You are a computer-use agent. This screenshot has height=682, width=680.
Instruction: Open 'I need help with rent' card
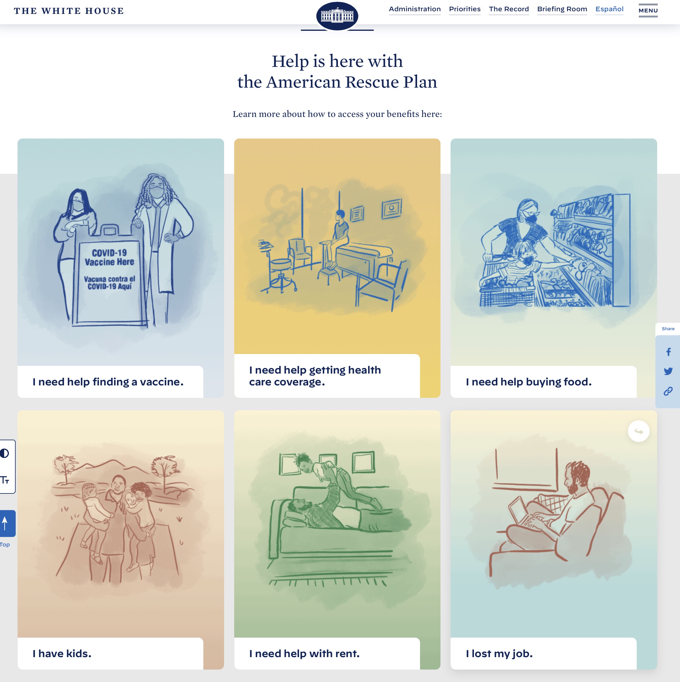pos(337,540)
